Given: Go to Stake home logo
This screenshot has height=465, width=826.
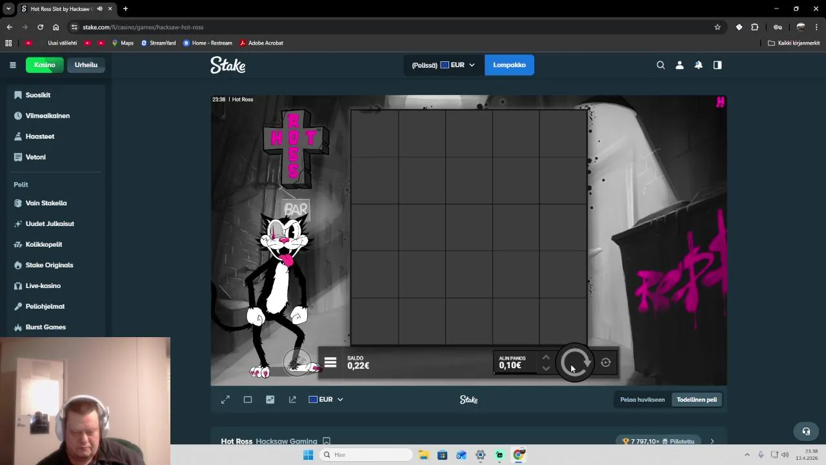Looking at the screenshot, I should [x=228, y=65].
